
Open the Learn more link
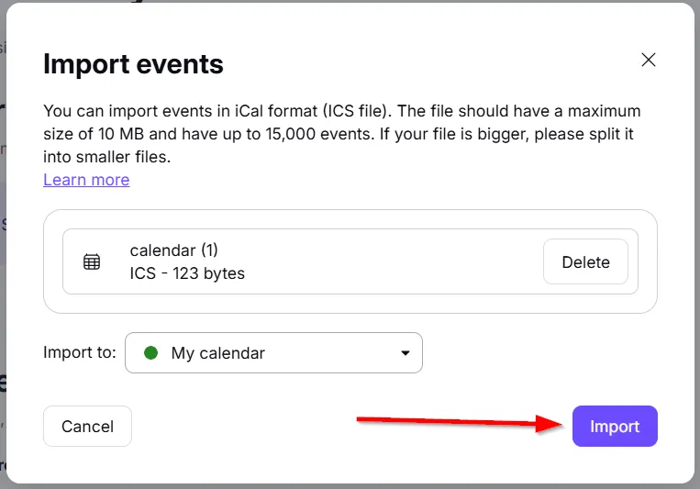click(86, 180)
